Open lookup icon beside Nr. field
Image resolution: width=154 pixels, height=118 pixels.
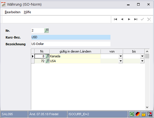46,30
